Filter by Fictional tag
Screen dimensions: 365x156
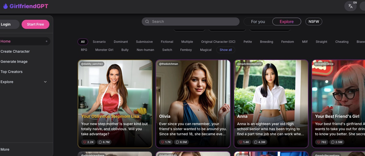tap(167, 42)
